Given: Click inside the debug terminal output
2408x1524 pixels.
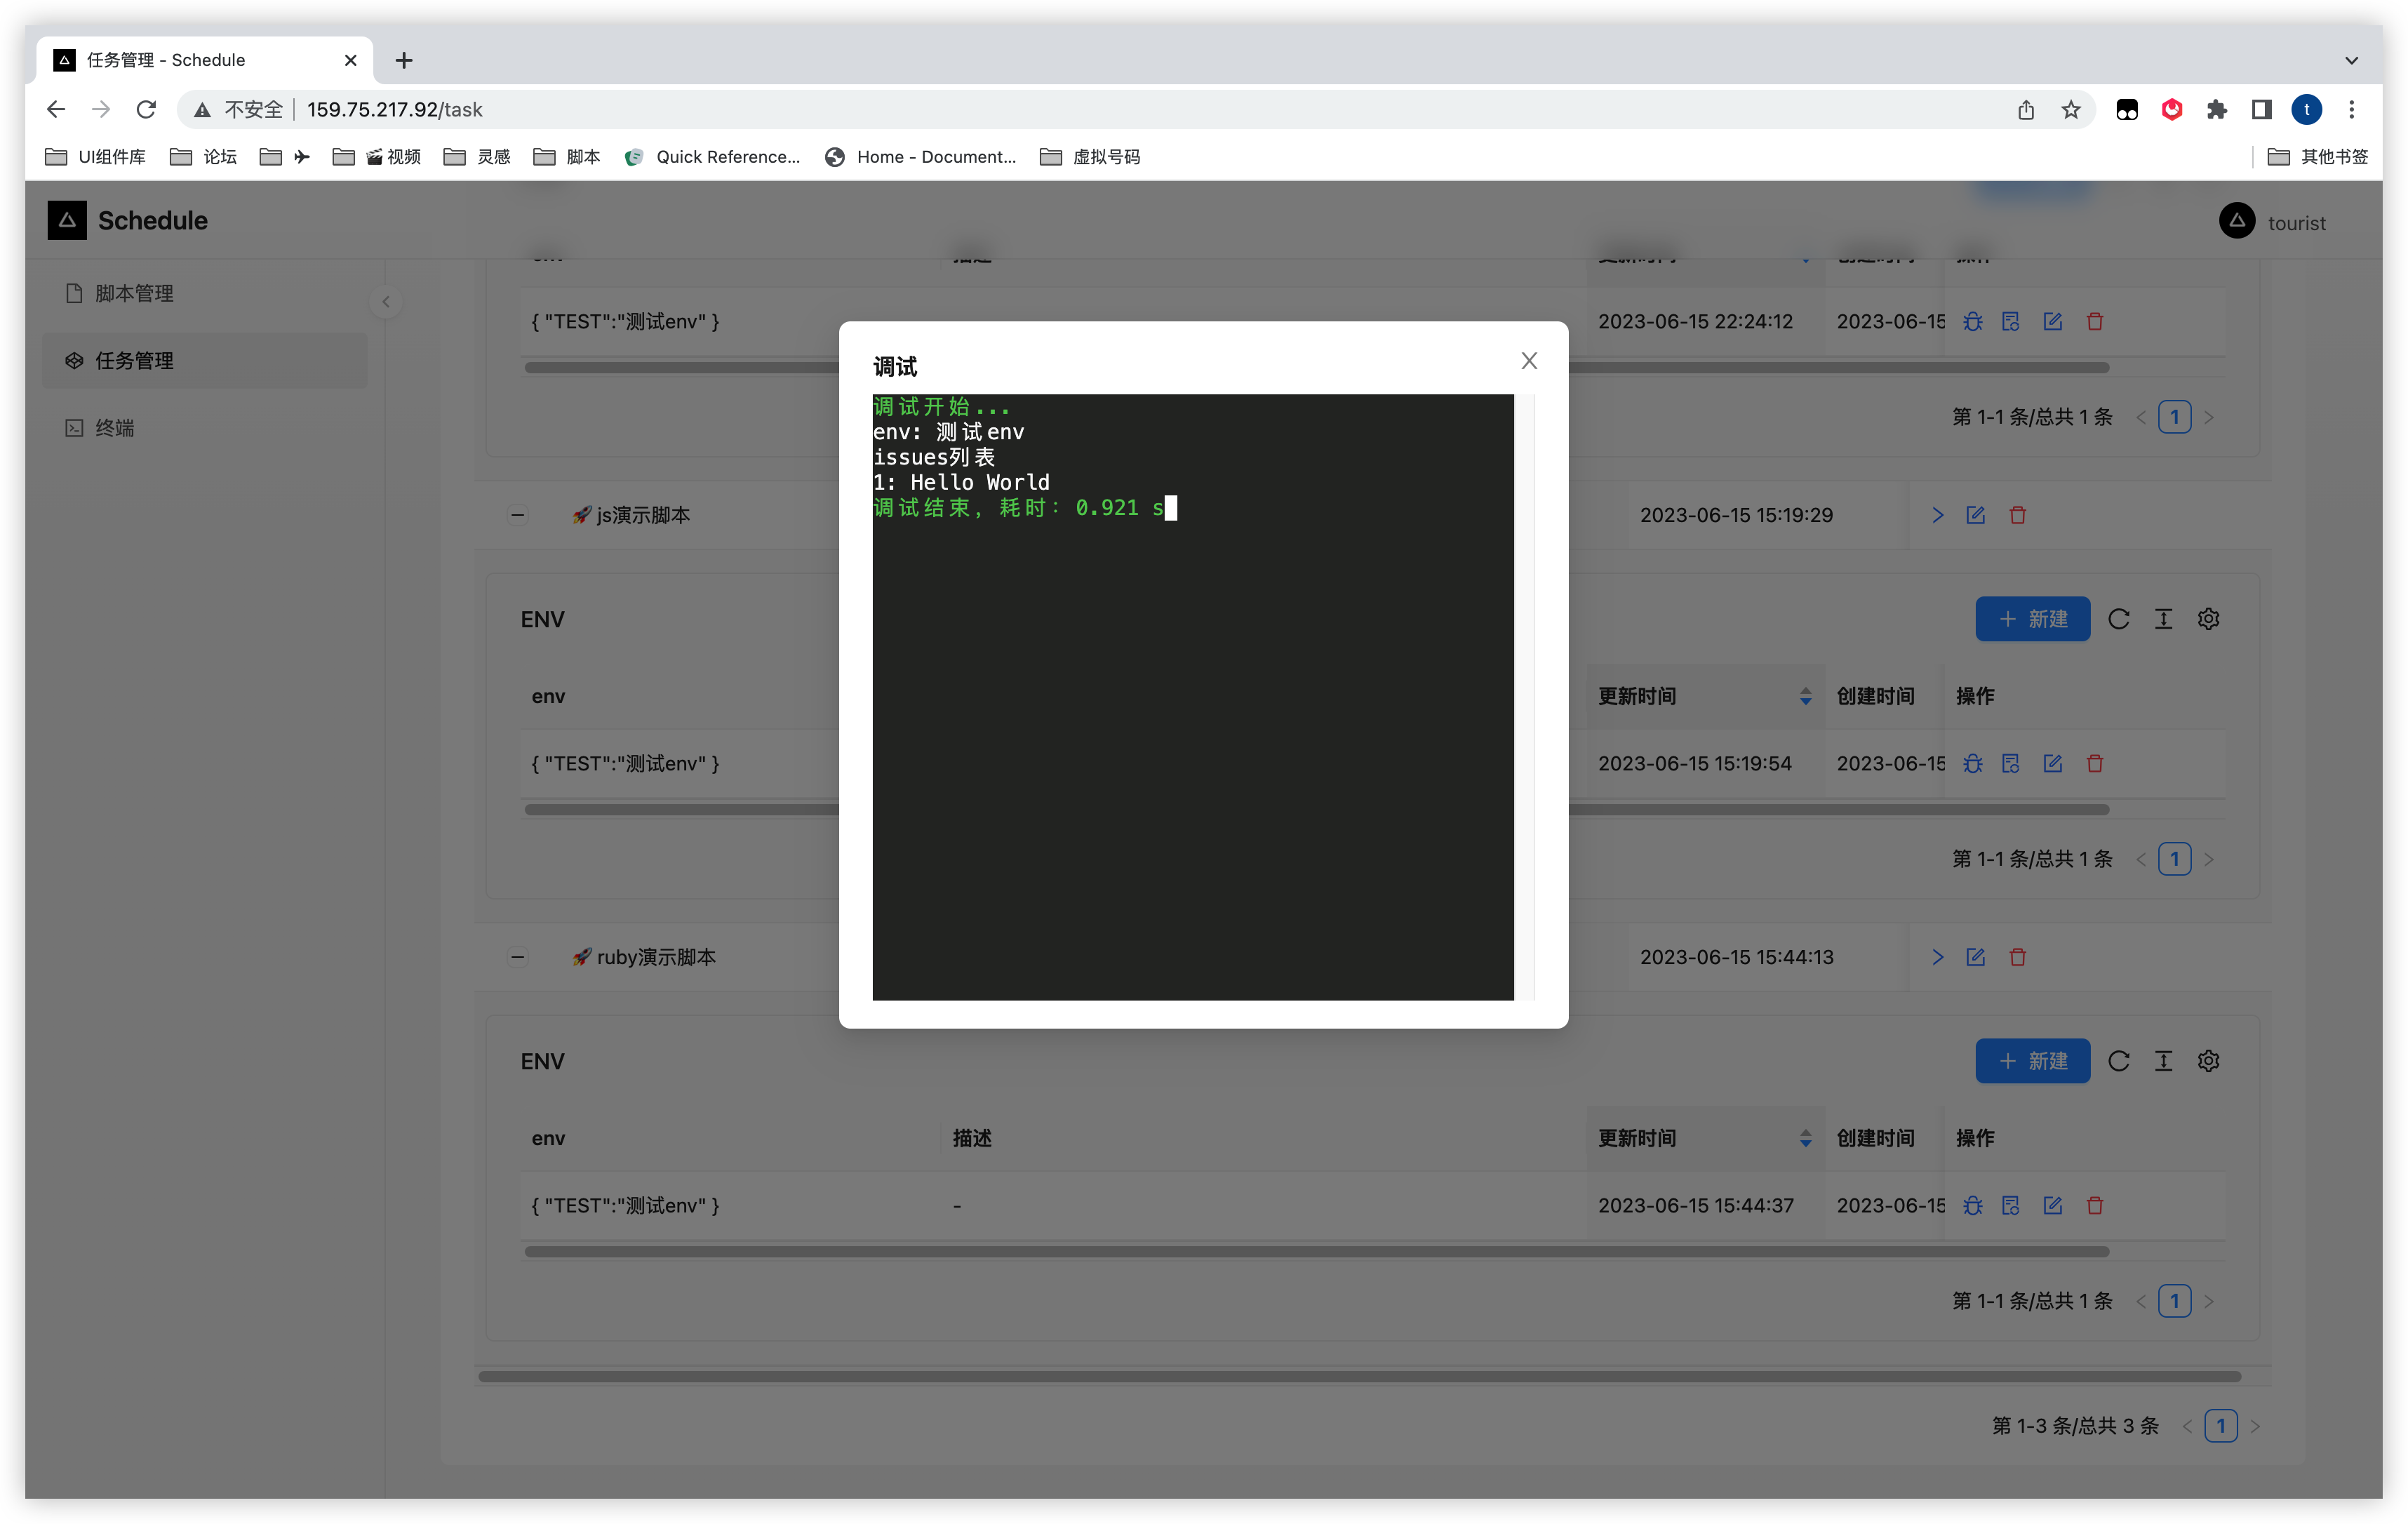Looking at the screenshot, I should point(1193,697).
